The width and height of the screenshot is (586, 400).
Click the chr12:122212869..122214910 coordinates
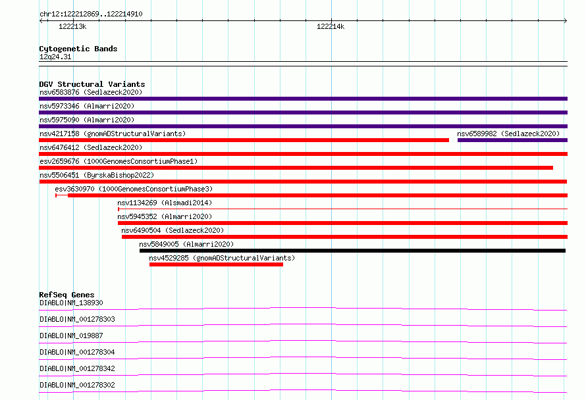91,14
